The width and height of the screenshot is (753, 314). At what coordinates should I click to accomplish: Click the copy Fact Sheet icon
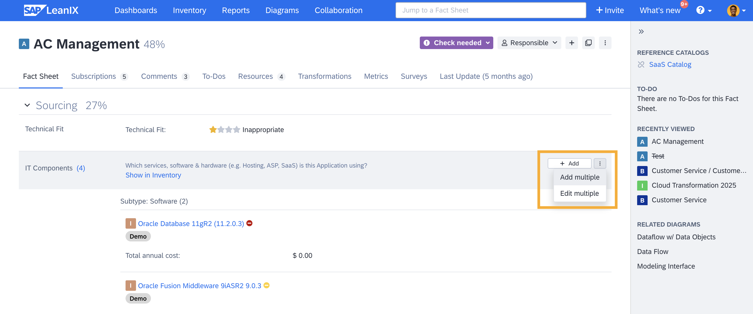(588, 43)
